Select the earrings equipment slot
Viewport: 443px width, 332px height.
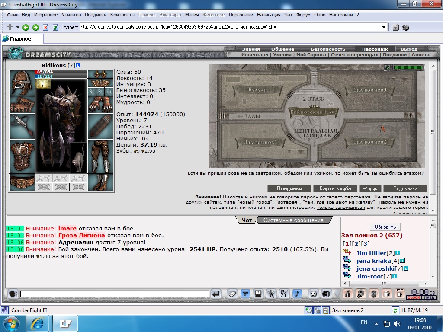click(x=100, y=74)
